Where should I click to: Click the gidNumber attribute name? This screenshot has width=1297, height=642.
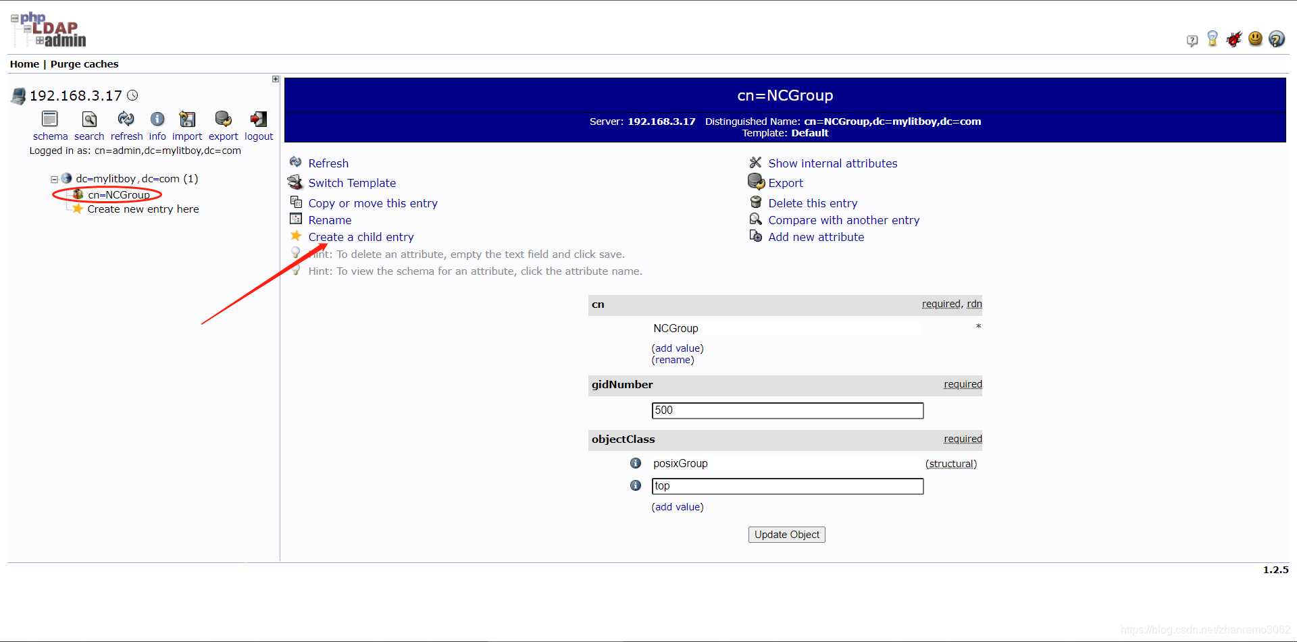coord(622,385)
